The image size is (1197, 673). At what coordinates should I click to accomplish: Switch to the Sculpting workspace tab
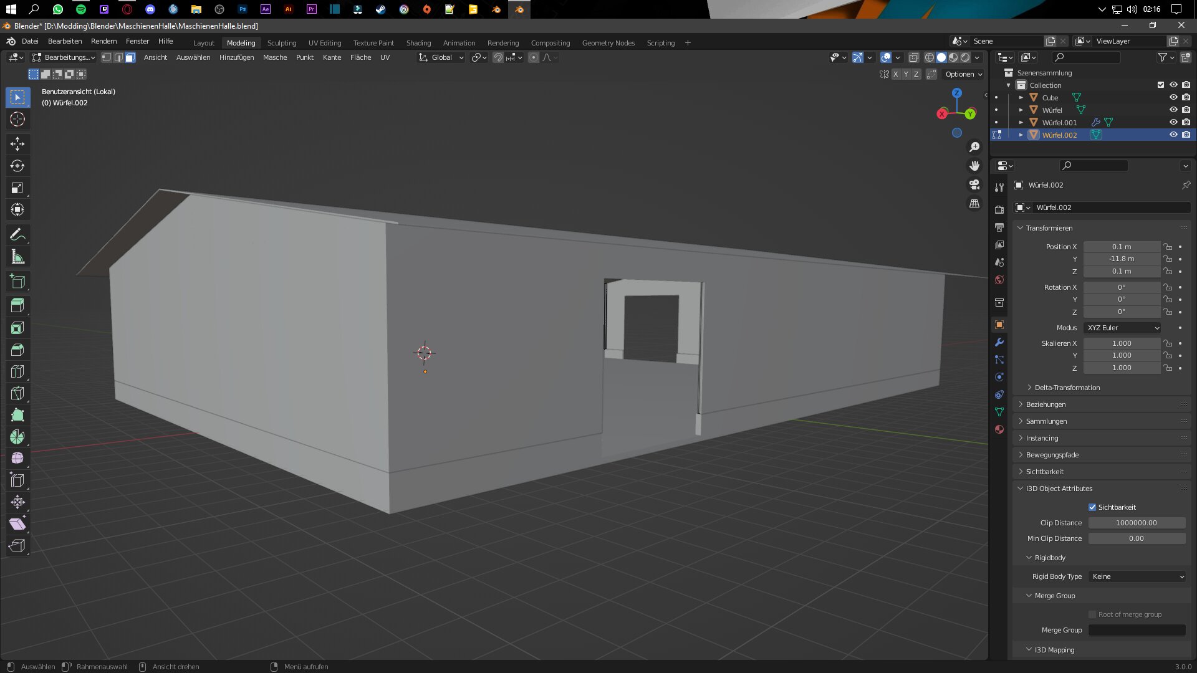coord(282,43)
